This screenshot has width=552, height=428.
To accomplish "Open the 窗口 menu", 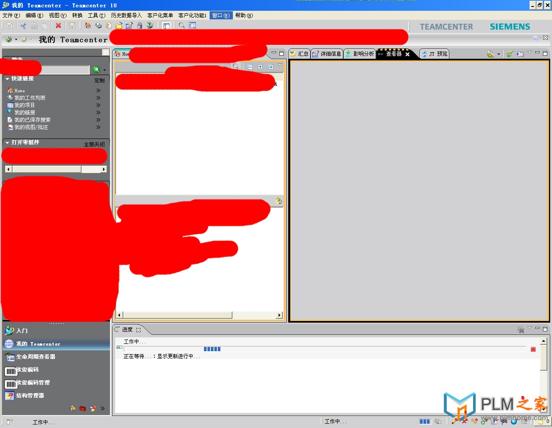I will coord(221,16).
